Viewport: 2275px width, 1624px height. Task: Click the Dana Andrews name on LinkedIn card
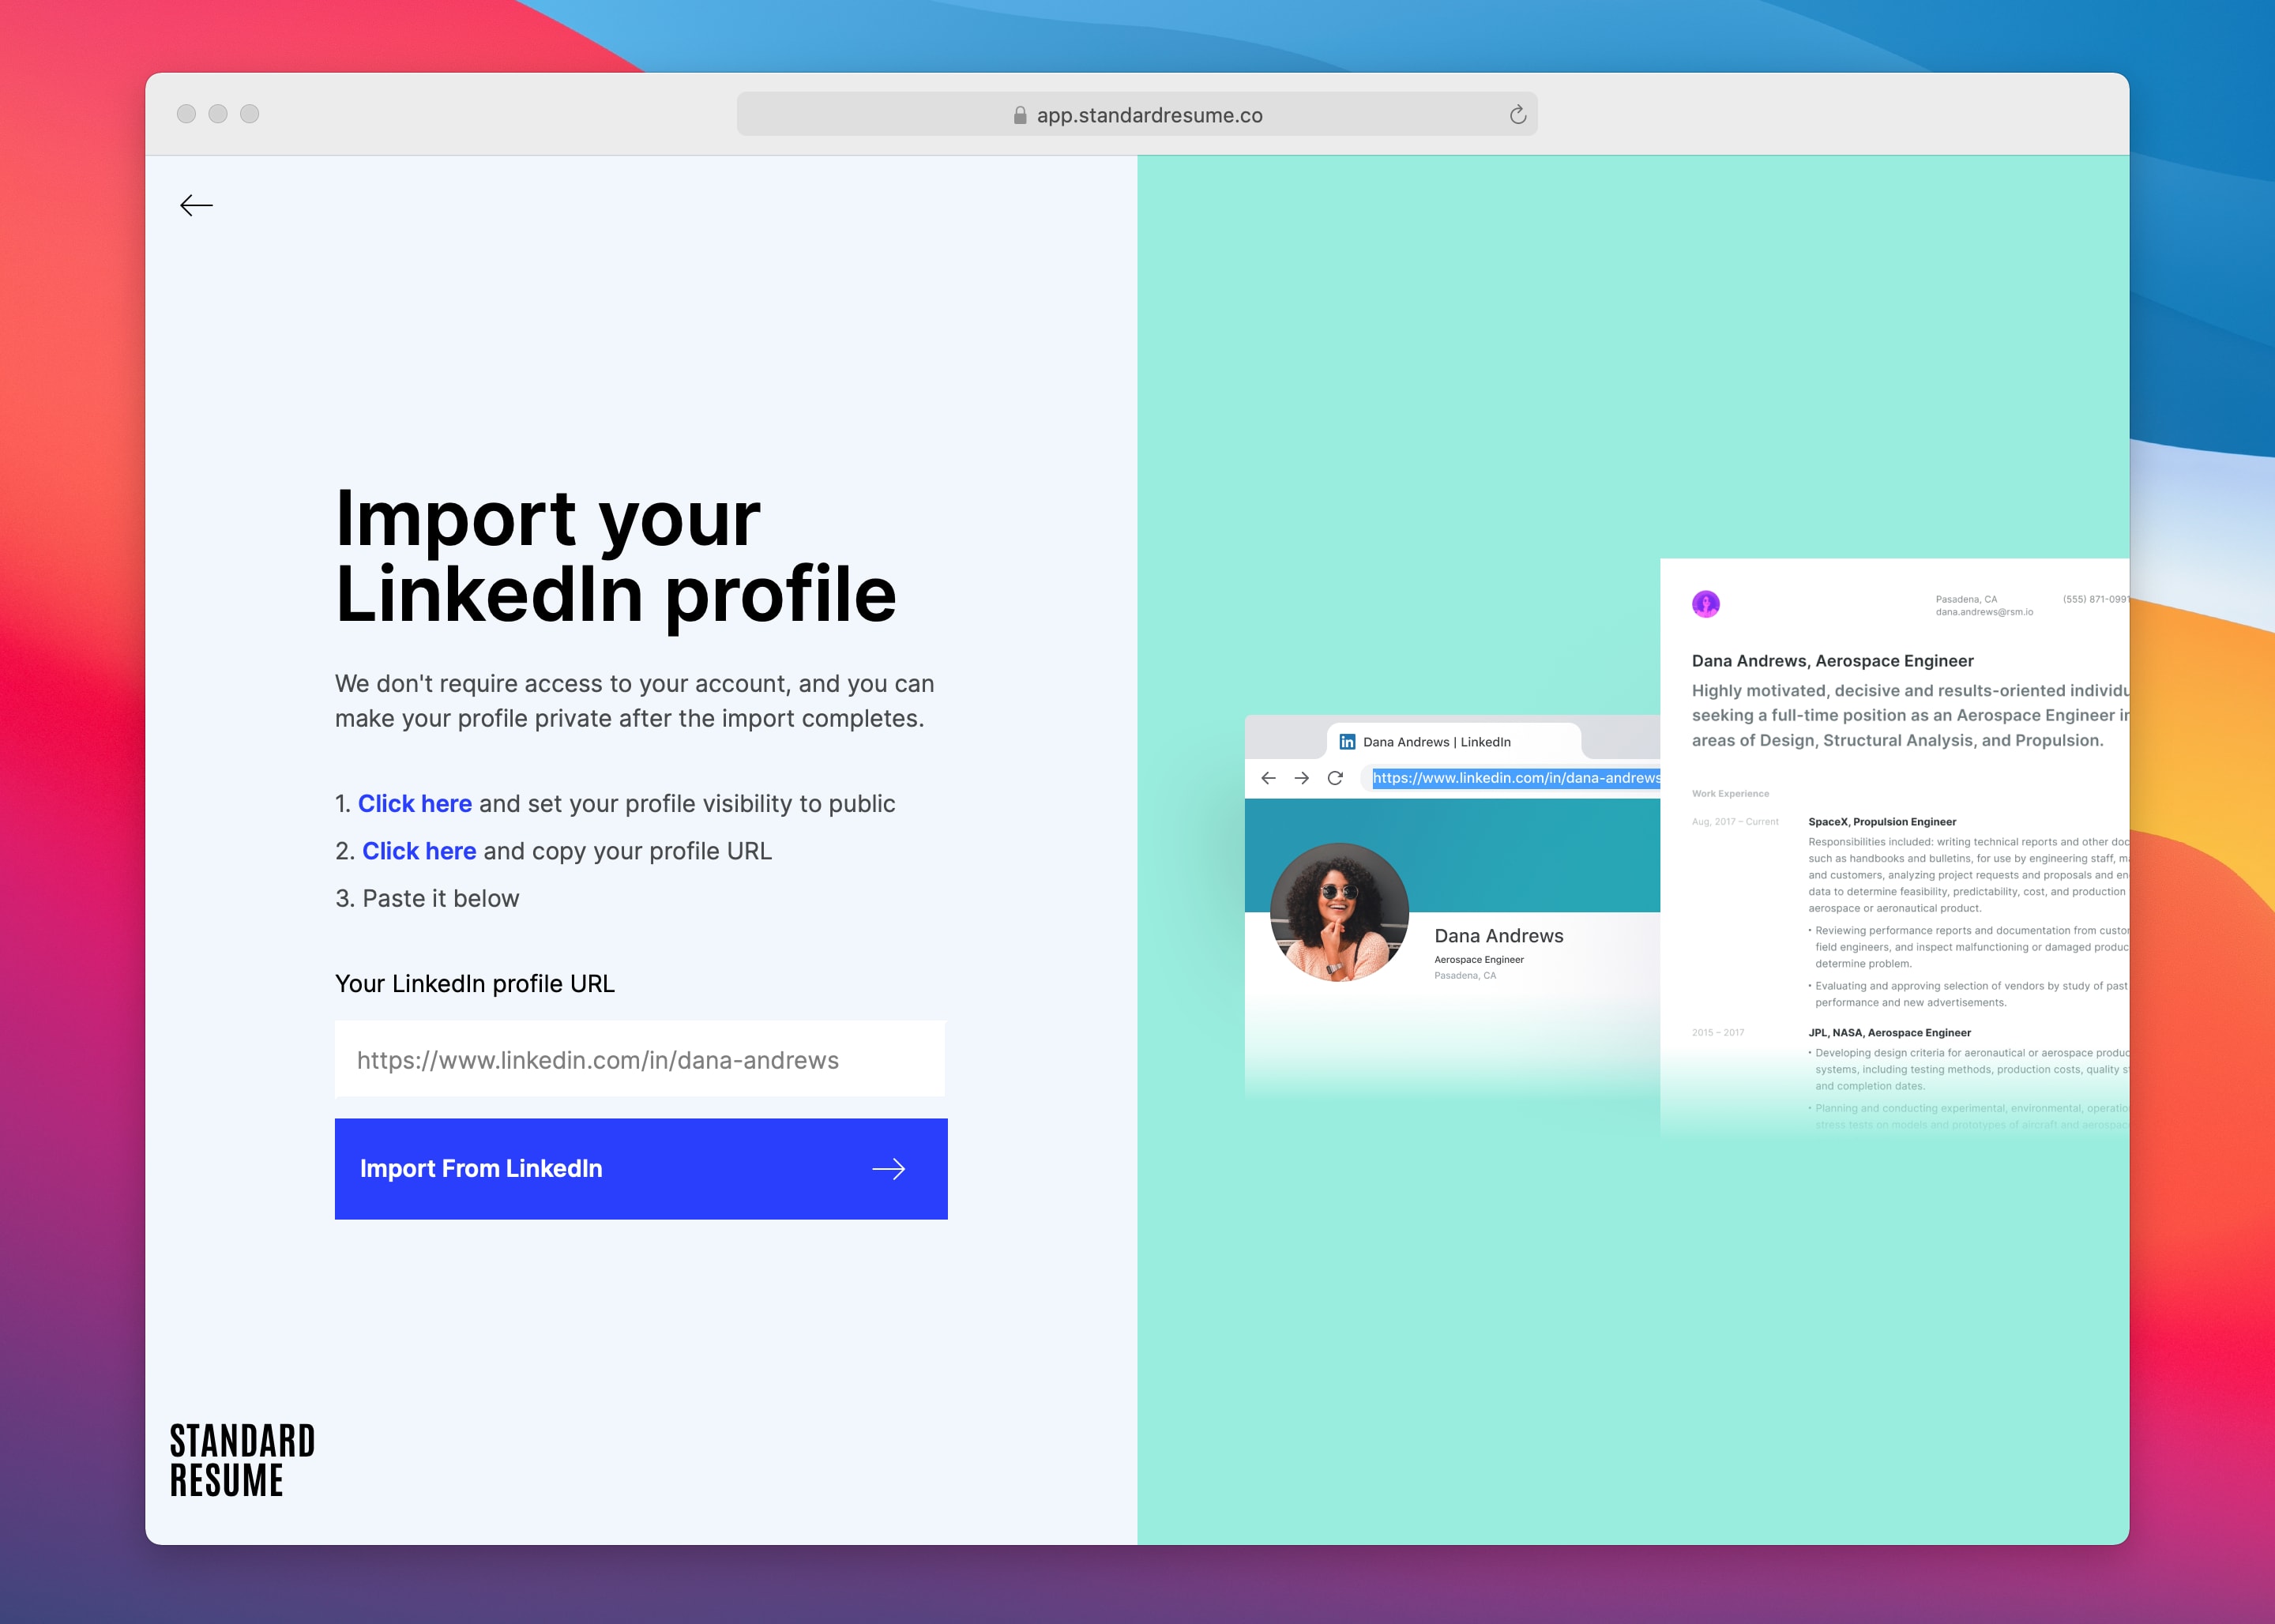pyautogui.click(x=1498, y=936)
